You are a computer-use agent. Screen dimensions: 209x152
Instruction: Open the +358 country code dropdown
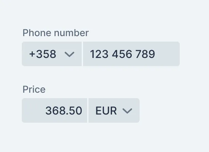[x=52, y=54]
